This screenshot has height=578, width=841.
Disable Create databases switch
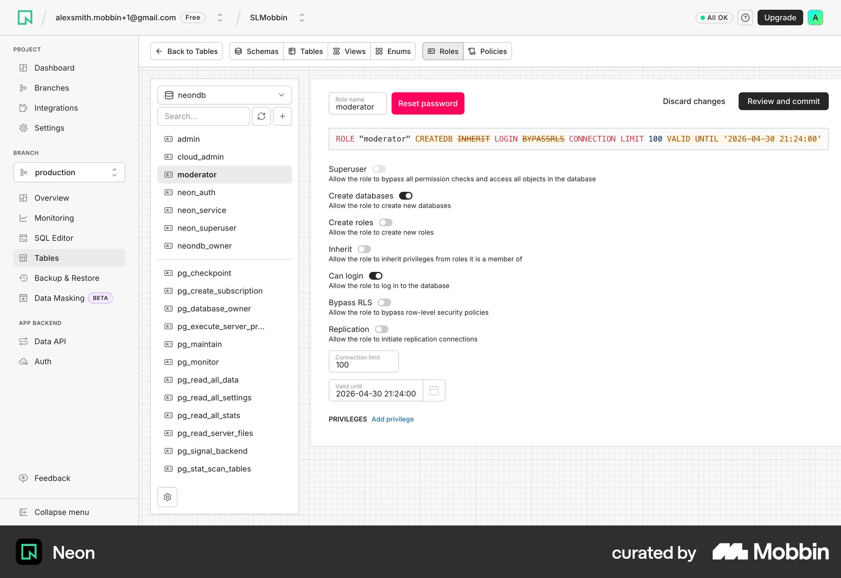point(406,196)
